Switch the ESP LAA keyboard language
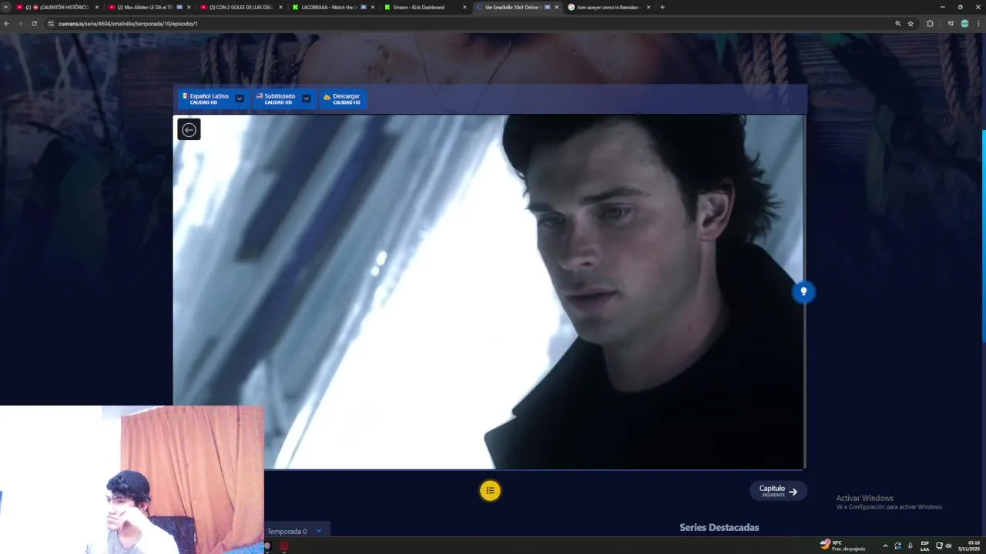Screen dimensions: 986x554 pyautogui.click(x=924, y=546)
